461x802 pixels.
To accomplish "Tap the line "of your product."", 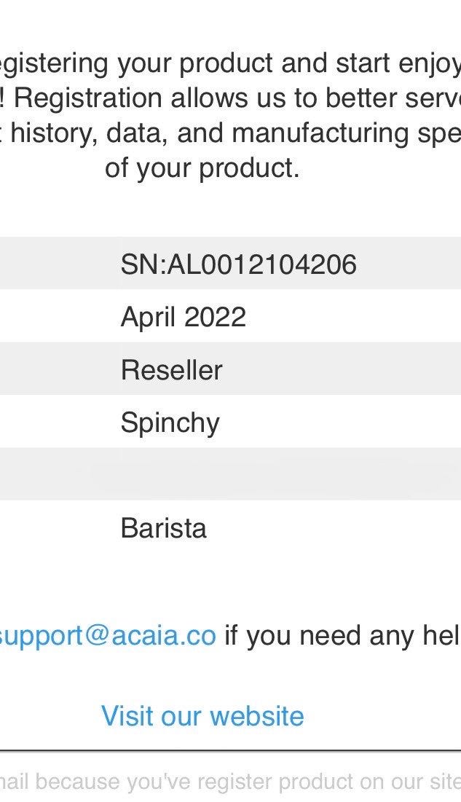I will coord(202,168).
